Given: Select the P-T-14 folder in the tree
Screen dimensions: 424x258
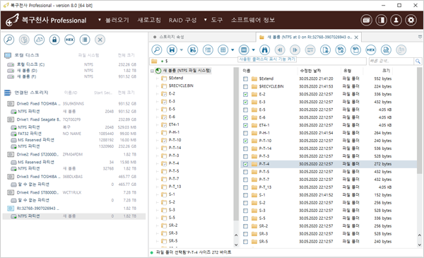Looking at the screenshot, I should pos(175,148).
